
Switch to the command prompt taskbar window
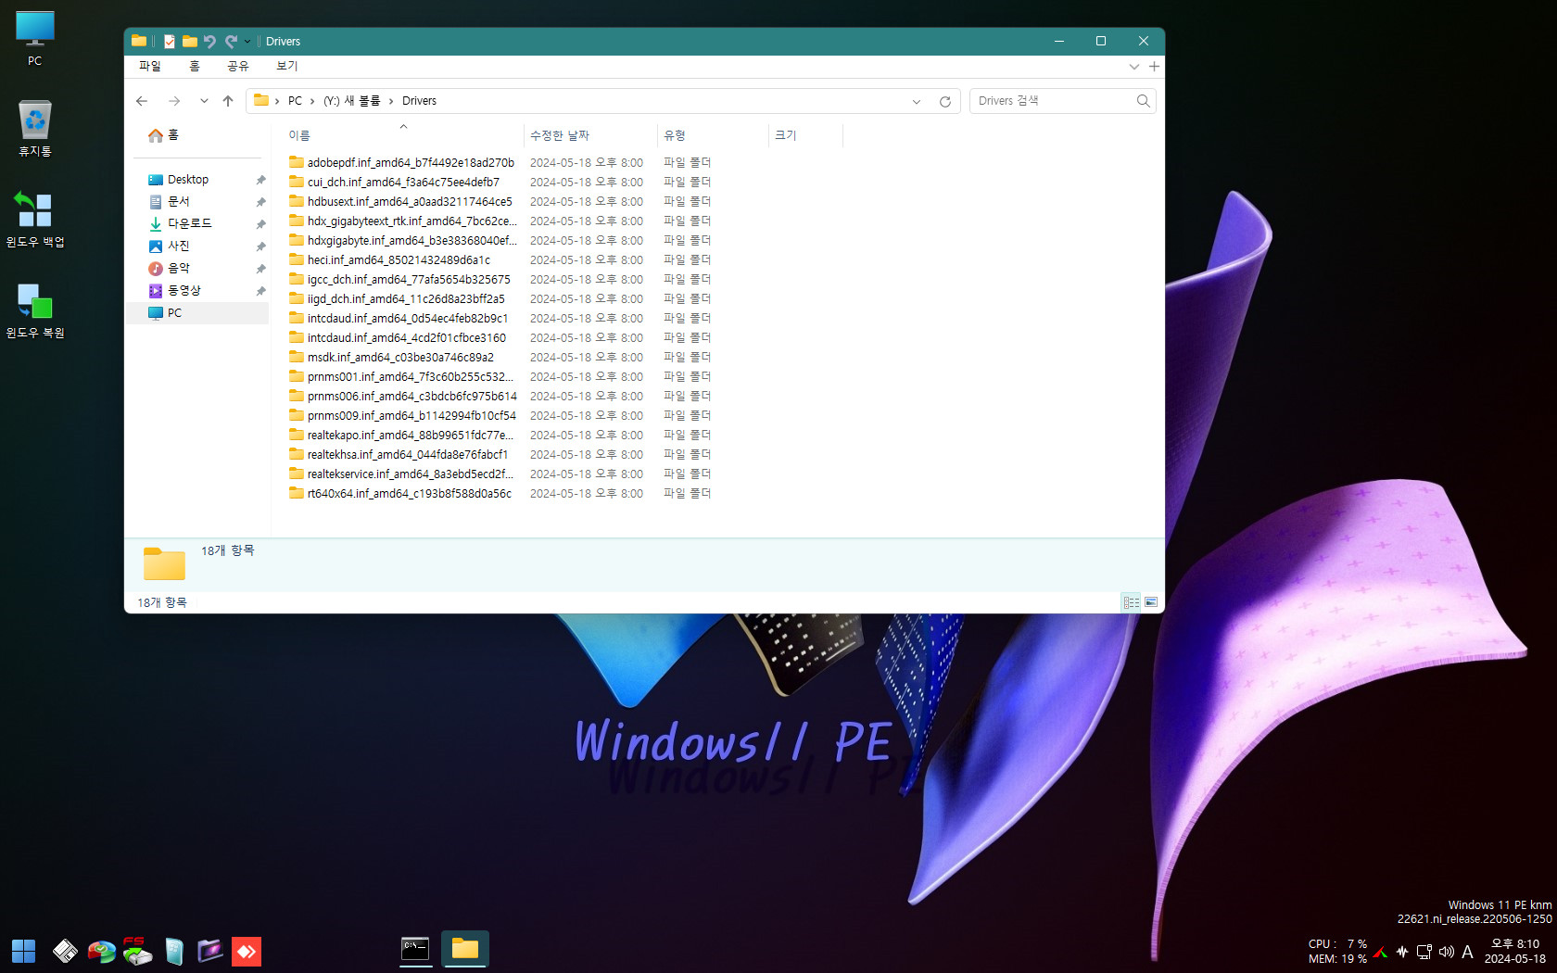[x=415, y=949]
